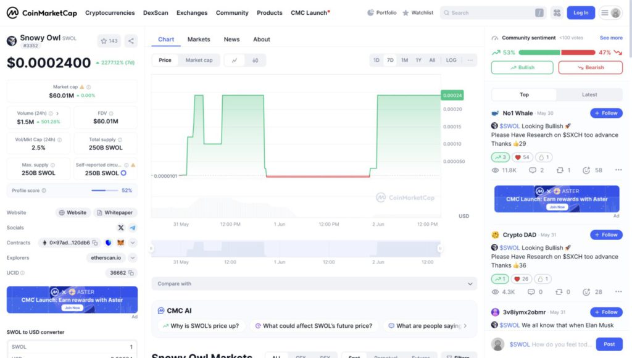The width and height of the screenshot is (632, 358).
Task: Copy the 0x97ad contract address
Action: coord(95,243)
